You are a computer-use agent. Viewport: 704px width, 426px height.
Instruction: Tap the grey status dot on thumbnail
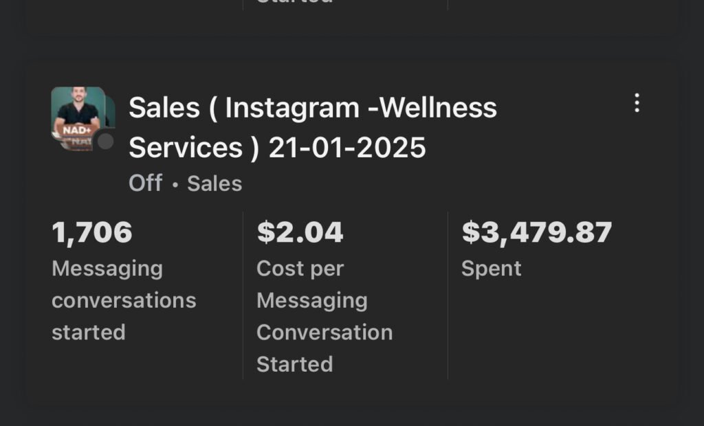(104, 142)
